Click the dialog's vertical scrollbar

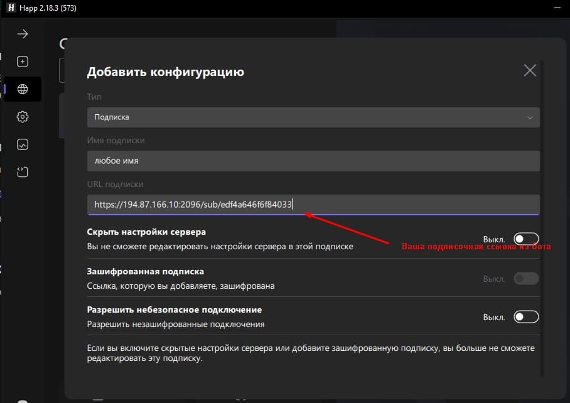(543, 218)
